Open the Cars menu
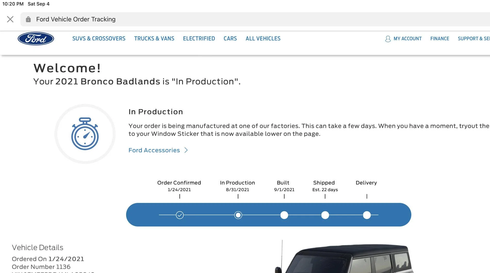This screenshot has width=490, height=273. [230, 39]
